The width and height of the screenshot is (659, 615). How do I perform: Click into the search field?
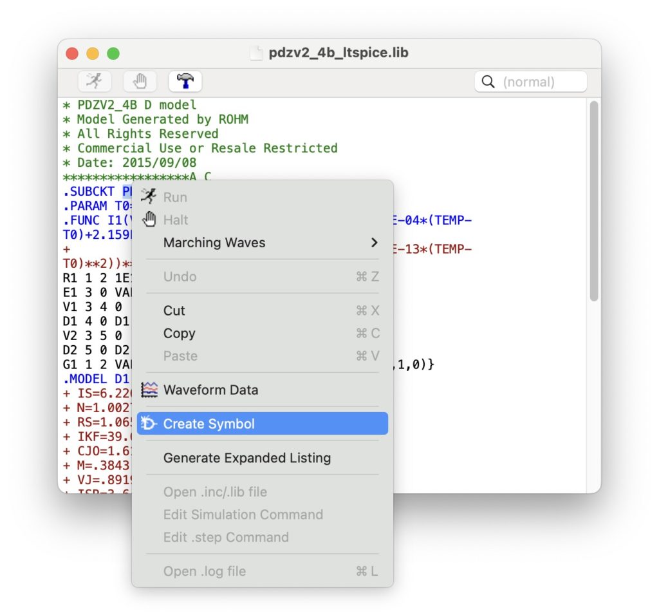[x=539, y=82]
